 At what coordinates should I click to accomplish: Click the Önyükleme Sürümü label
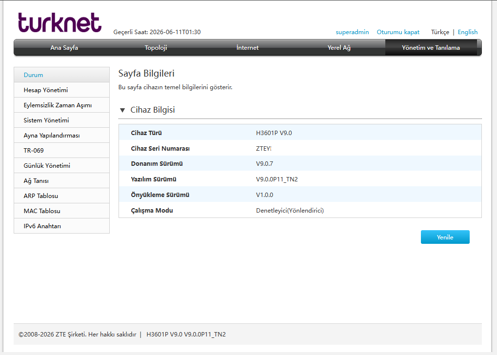click(x=160, y=195)
